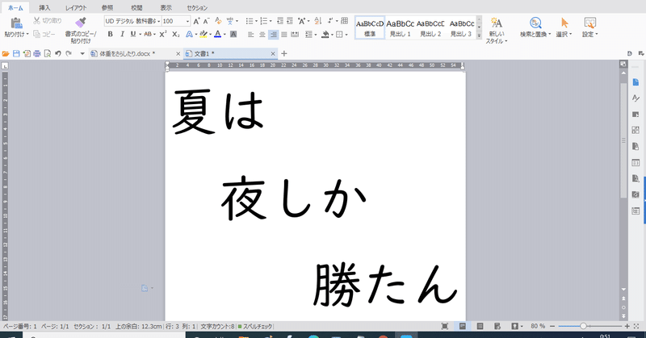646x338 pixels.
Task: Toggle strikethrough AB formatting
Action: pyautogui.click(x=148, y=34)
